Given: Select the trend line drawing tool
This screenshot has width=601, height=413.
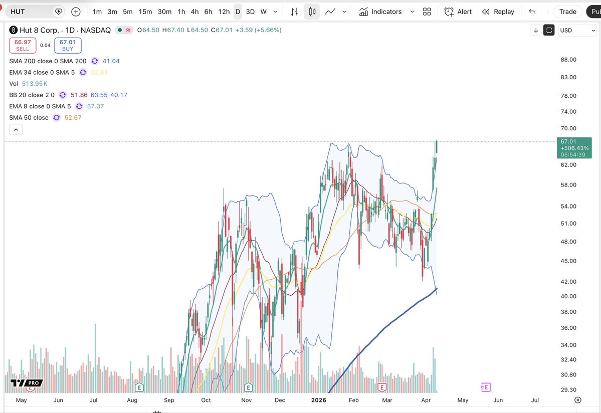Looking at the screenshot, I should pyautogui.click(x=330, y=11).
